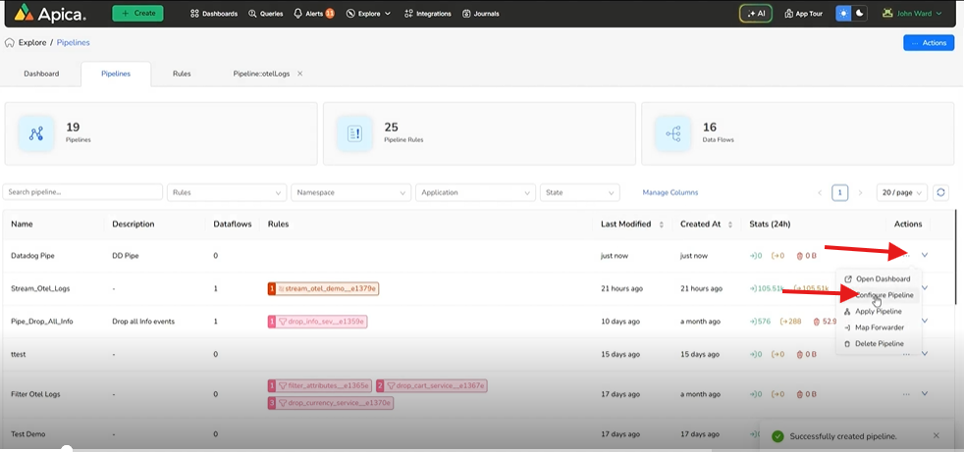Choose Delete Pipeline in the menu
The image size is (964, 452).
[x=879, y=344]
